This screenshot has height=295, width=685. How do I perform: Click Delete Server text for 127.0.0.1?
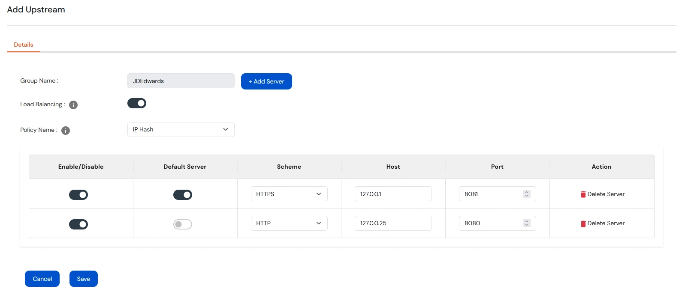coord(606,194)
